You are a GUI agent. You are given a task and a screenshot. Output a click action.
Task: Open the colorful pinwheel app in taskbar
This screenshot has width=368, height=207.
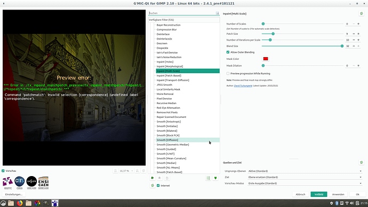coord(37,203)
